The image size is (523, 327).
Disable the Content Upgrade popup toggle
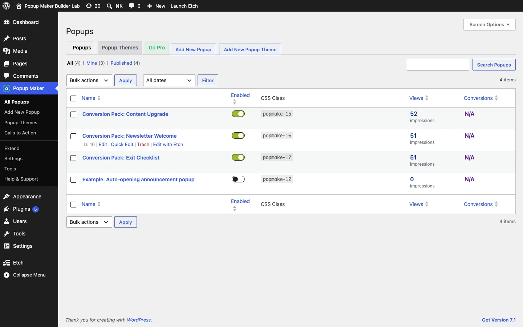[x=238, y=114]
